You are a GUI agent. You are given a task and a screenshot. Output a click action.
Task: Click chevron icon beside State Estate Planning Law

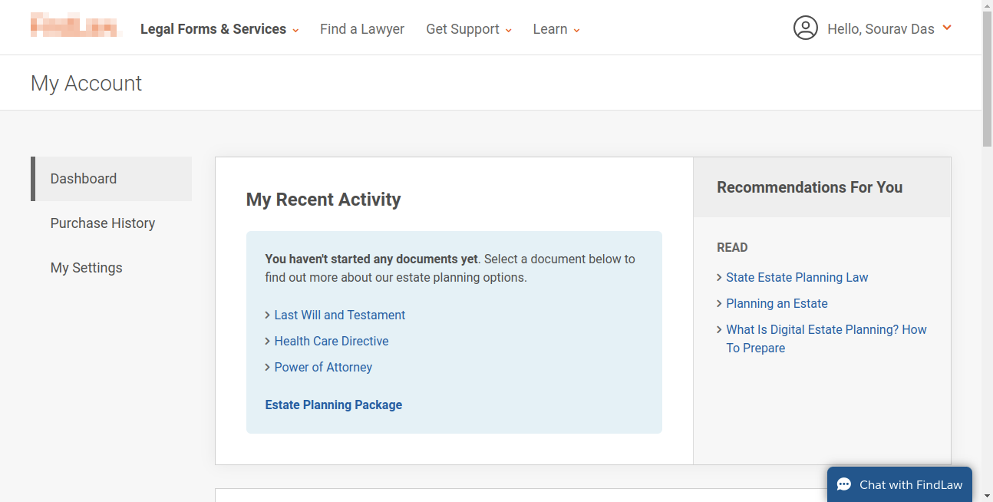coord(719,278)
